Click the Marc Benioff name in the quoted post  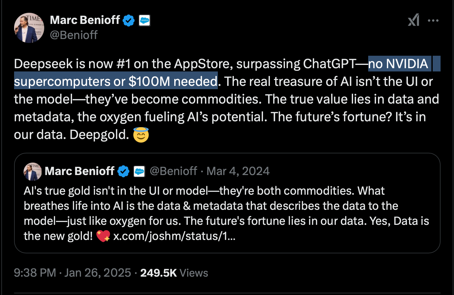80,171
